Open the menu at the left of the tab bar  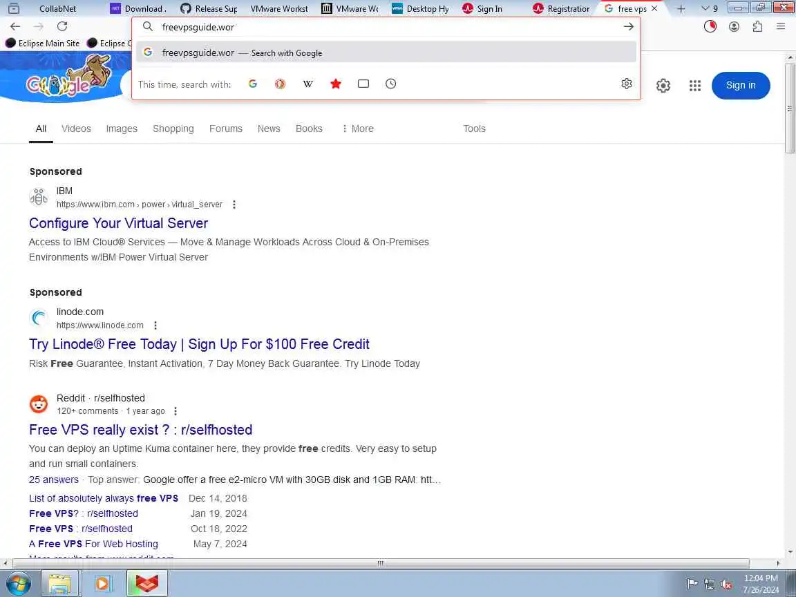coord(14,8)
